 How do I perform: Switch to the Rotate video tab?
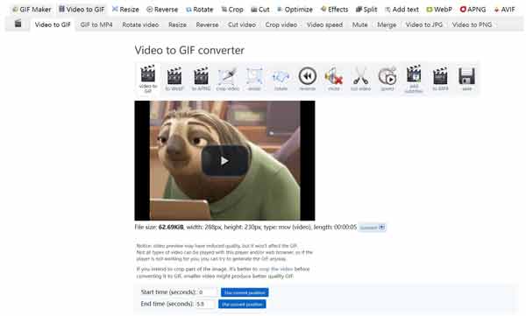point(140,25)
